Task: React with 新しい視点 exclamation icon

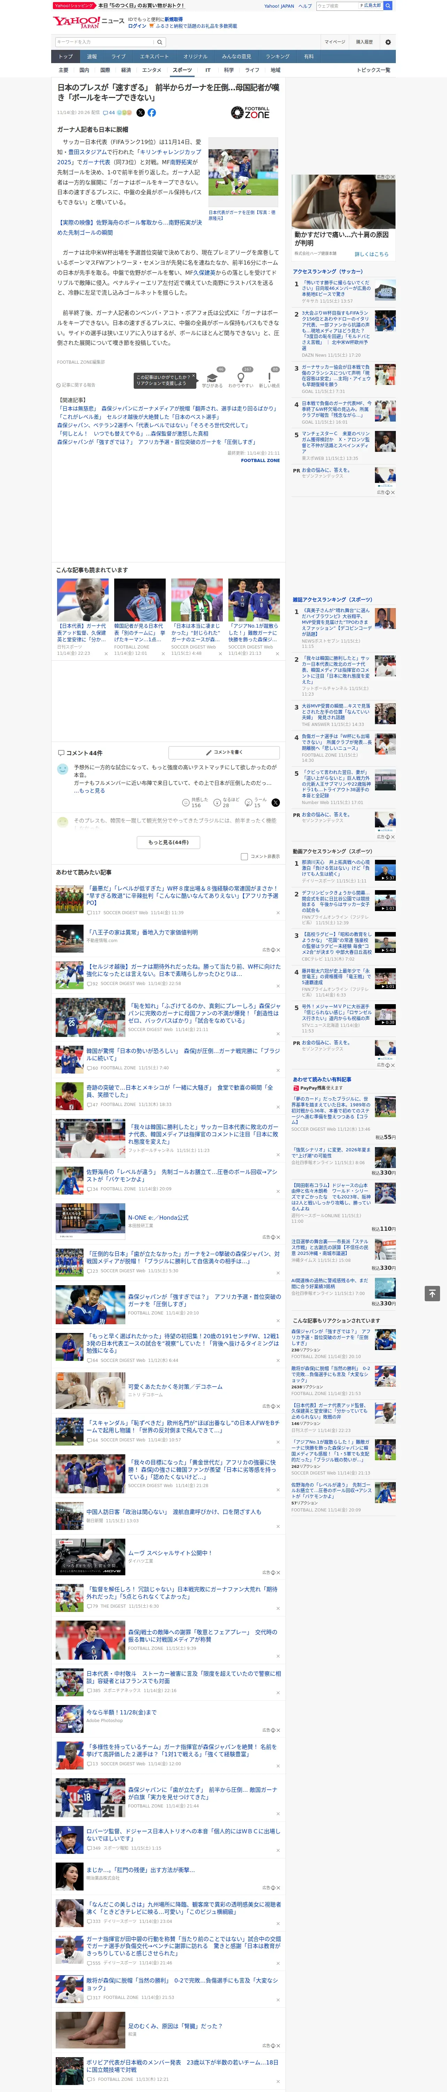Action: point(269,378)
